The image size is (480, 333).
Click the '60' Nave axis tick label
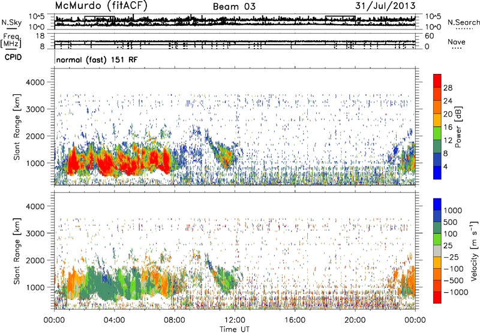pos(429,36)
